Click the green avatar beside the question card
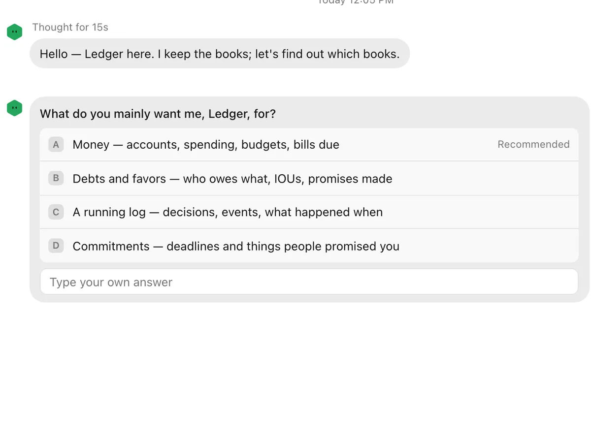 [15, 108]
